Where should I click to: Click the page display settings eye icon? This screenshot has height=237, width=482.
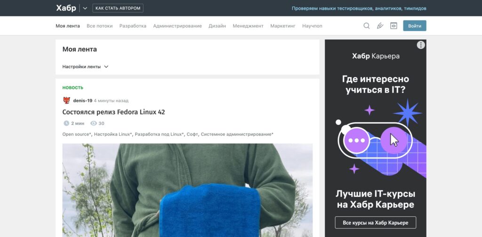pyautogui.click(x=394, y=26)
